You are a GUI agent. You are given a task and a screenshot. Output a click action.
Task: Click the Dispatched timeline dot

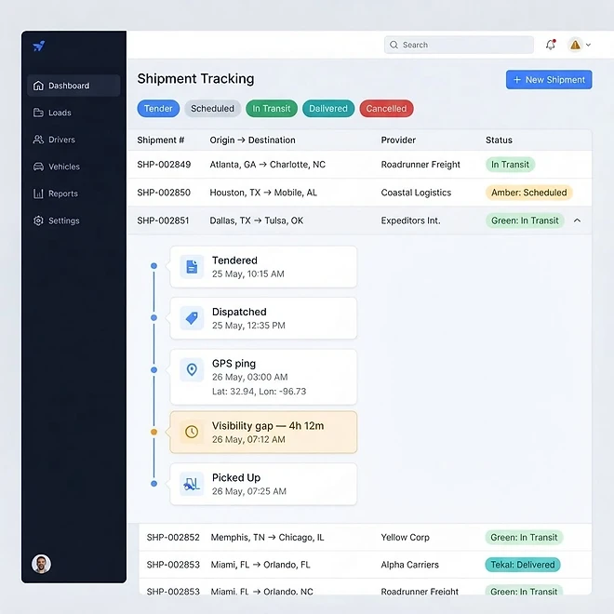[153, 318]
